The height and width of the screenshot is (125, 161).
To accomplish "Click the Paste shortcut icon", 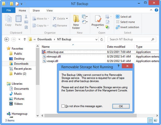I will [x=26, y=27].
